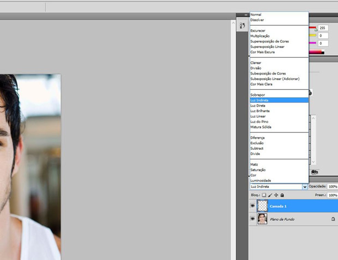Choose Diferença blend mode
The height and width of the screenshot is (260, 338).
279,138
